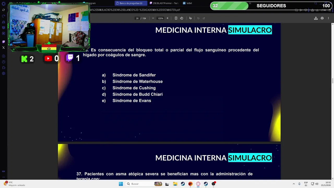The height and width of the screenshot is (188, 334).
Task: Click the 100% zoom level field
Action: tap(160, 18)
